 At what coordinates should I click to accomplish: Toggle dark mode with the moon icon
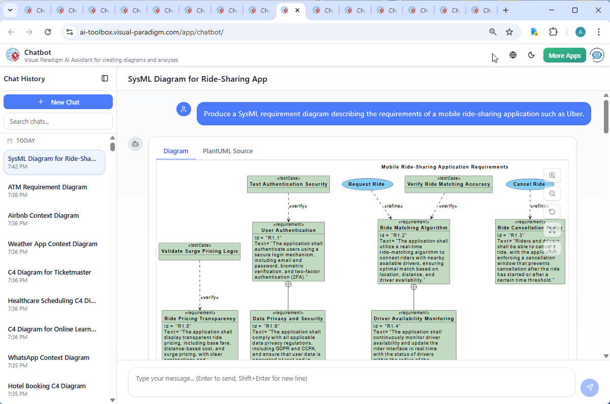pos(531,55)
